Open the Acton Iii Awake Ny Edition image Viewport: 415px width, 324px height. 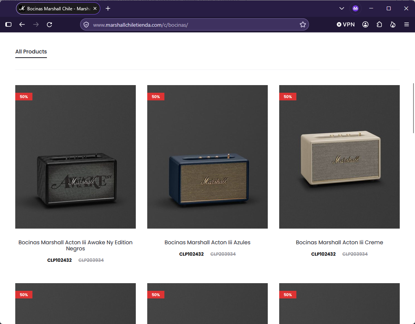[x=76, y=157]
